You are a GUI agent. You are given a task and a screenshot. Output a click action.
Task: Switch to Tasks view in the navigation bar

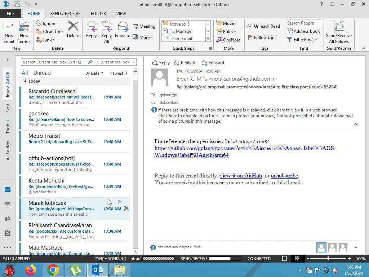[8, 233]
